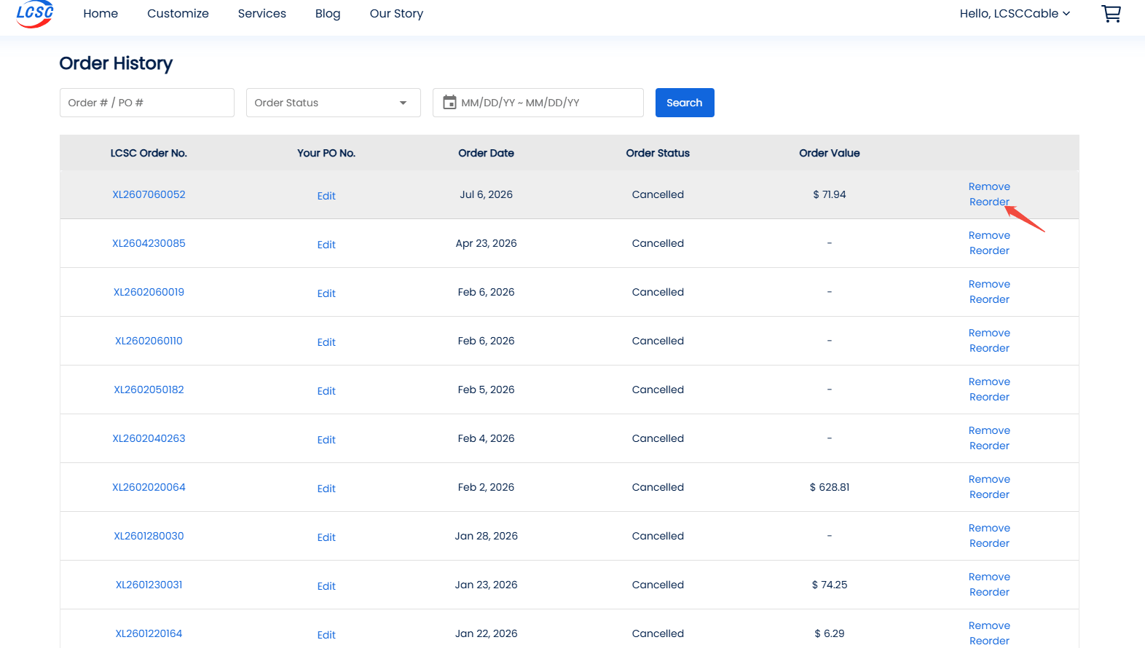The height and width of the screenshot is (648, 1145).
Task: Click the Apr 23, 2026 order date
Action: [x=486, y=243]
